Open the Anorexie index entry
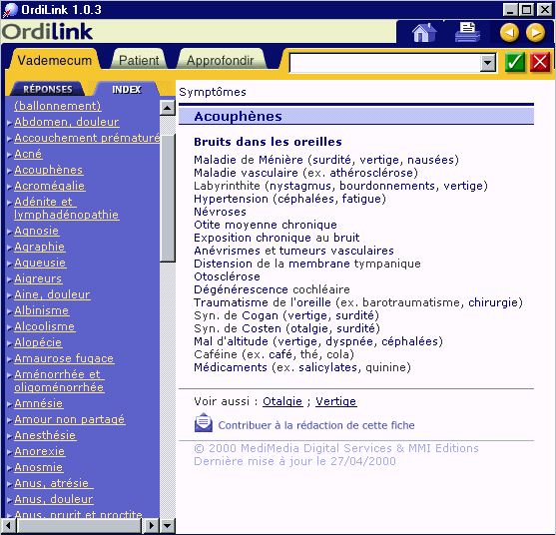Image resolution: width=556 pixels, height=535 pixels. [40, 451]
